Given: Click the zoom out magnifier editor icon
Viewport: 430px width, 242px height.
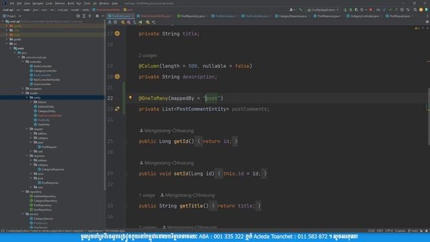Looking at the screenshot, I should (128, 22).
